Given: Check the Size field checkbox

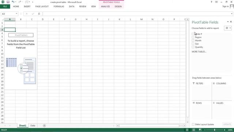Looking at the screenshot, I should click(x=193, y=44).
